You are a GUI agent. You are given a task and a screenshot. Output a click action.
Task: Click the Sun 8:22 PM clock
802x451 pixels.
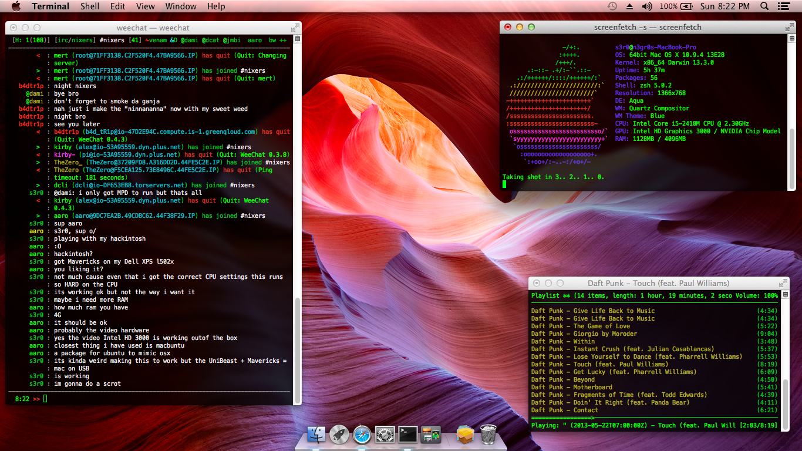coord(725,6)
